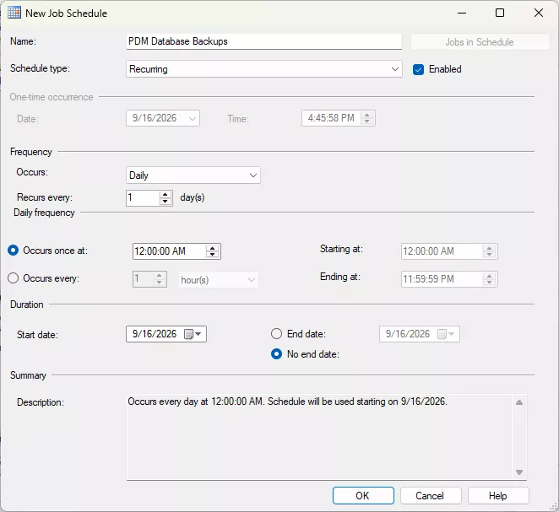
Task: Click the Start date field value
Action: pyautogui.click(x=155, y=334)
